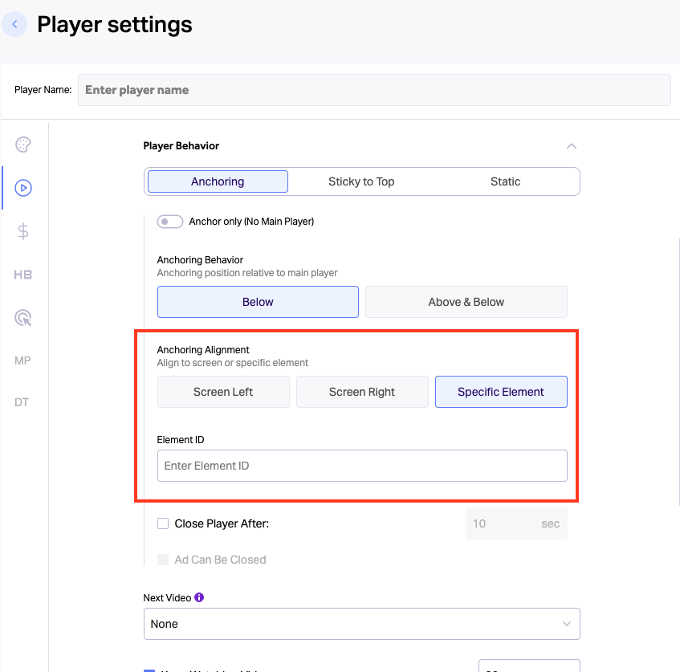Screen dimensions: 680x672
Task: Open the dollar monetization section in sidebar
Action: coord(23,231)
